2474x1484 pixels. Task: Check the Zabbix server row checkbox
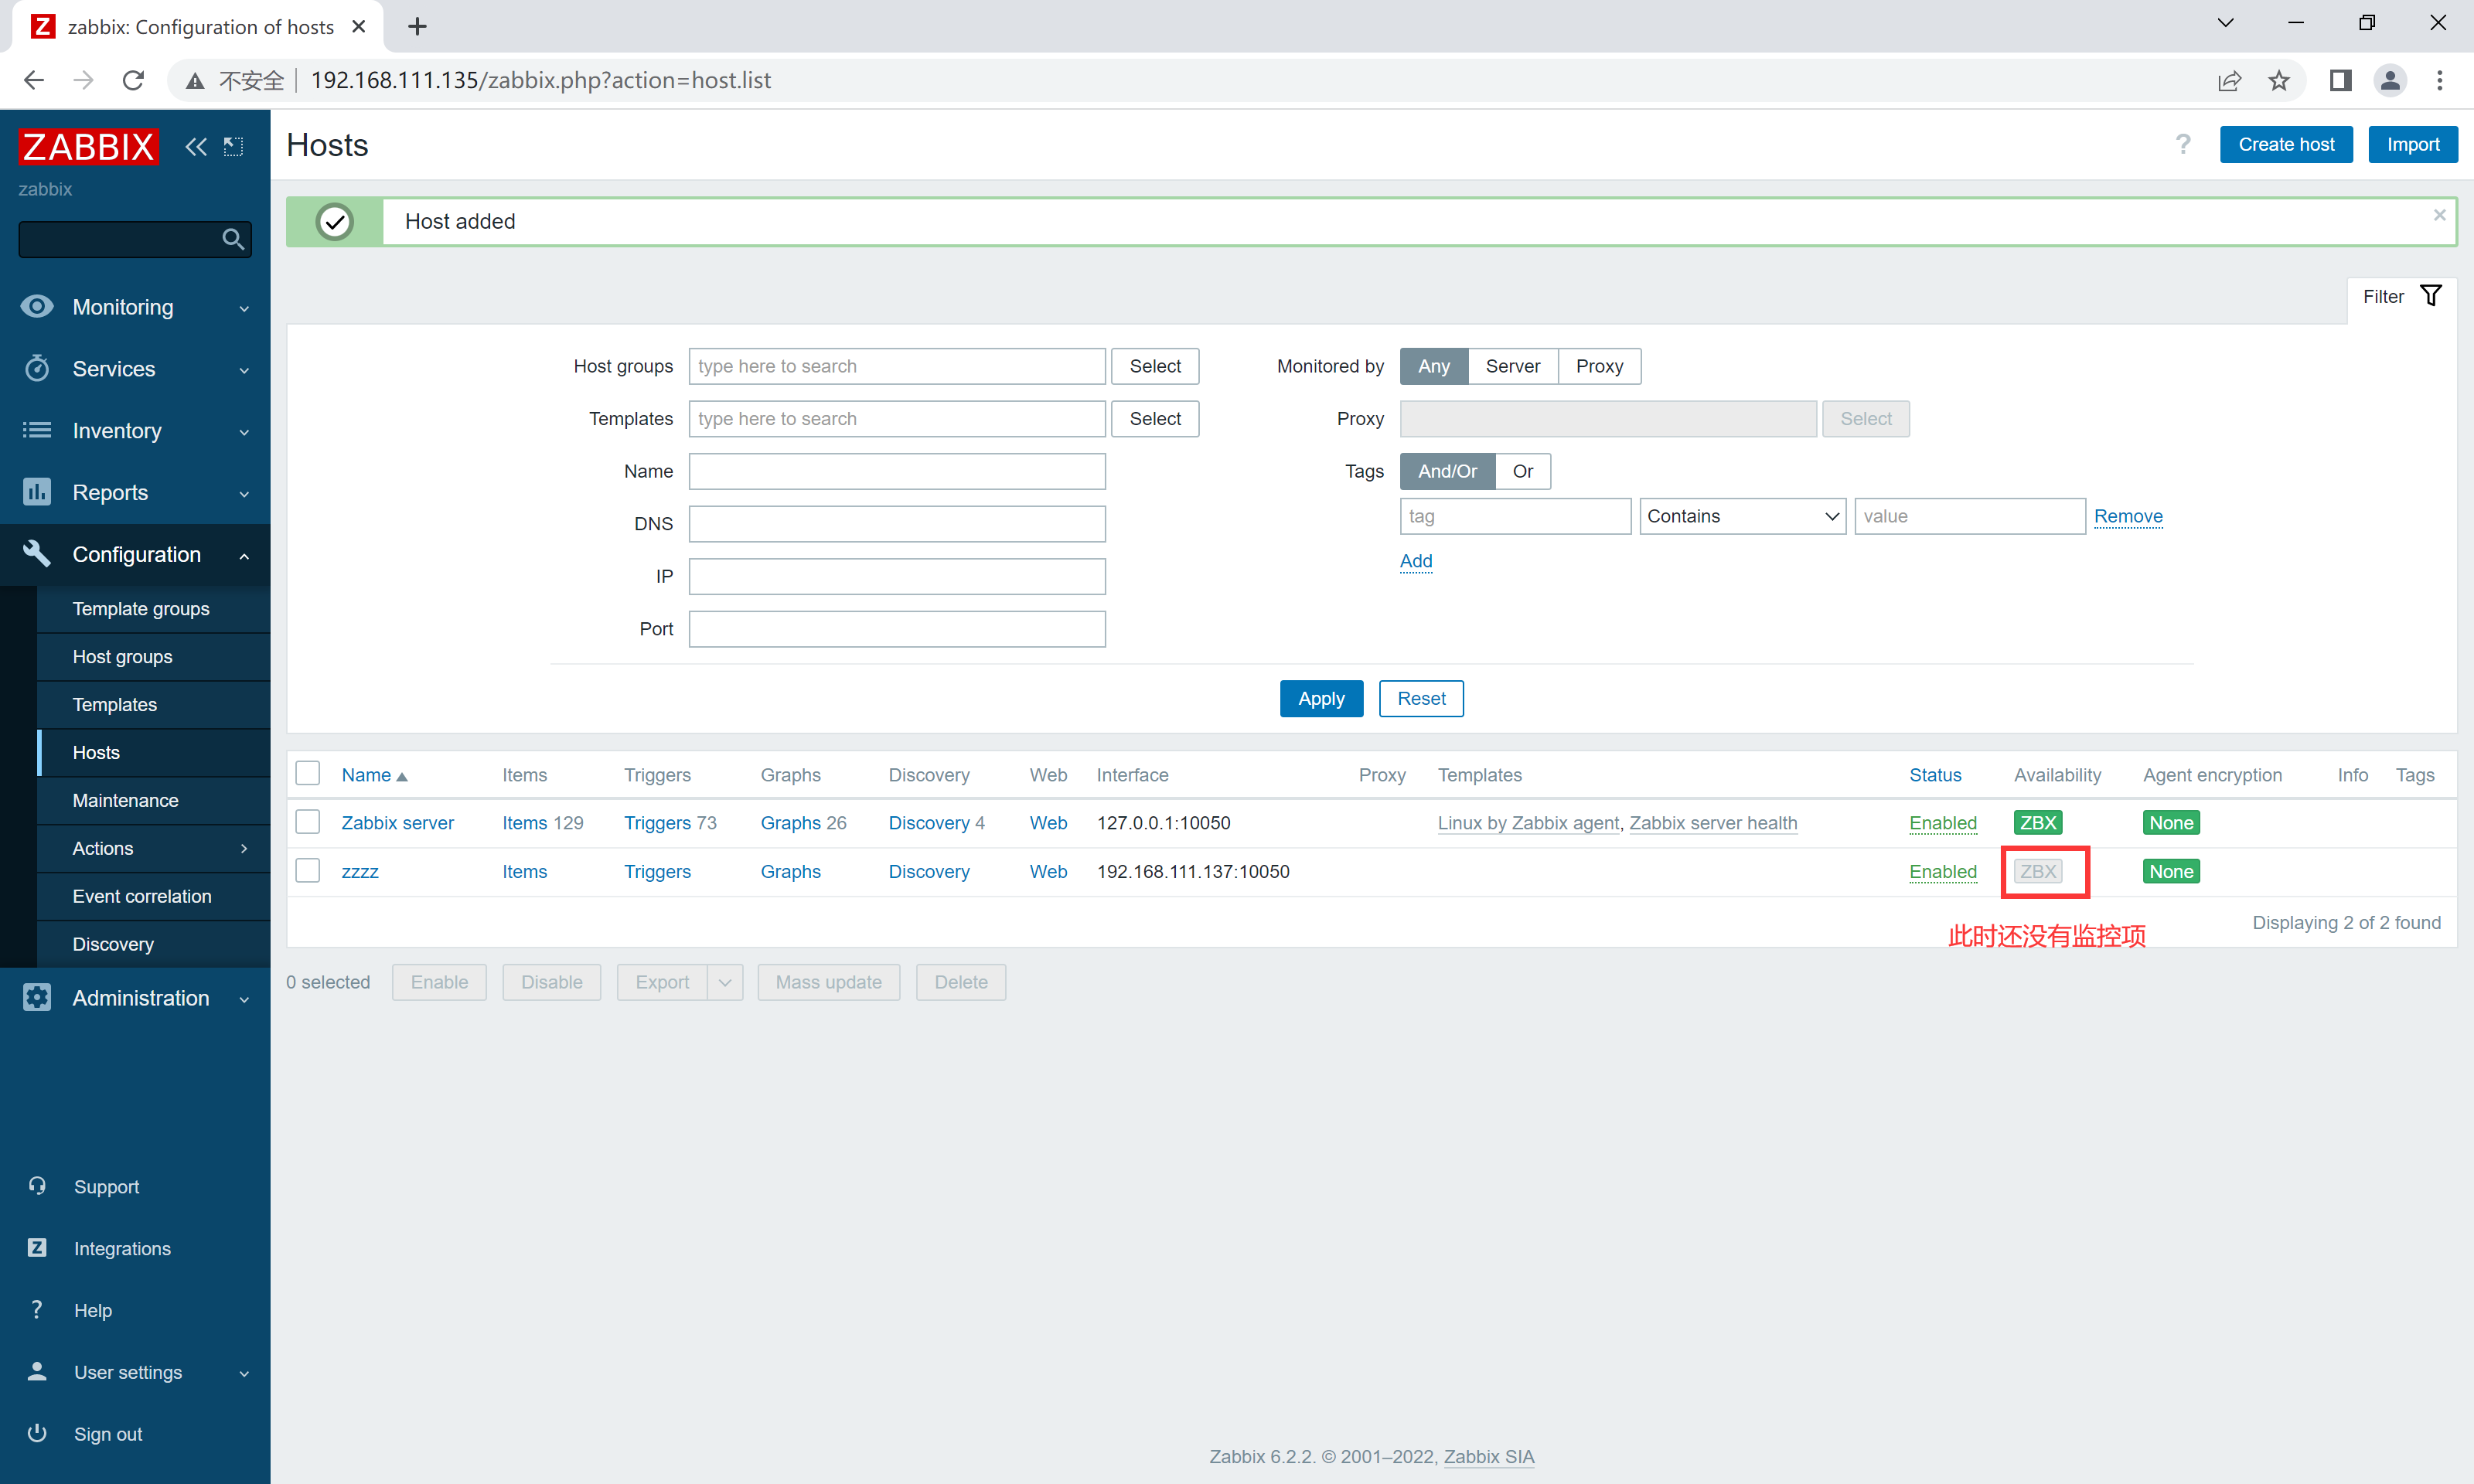tap(308, 822)
